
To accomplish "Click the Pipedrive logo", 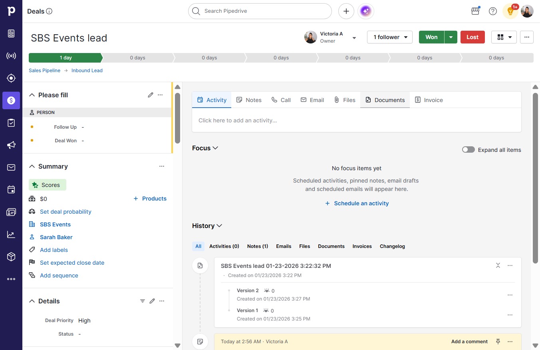I will 11,11.
